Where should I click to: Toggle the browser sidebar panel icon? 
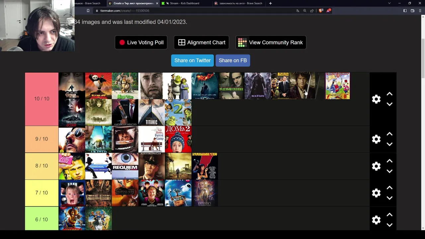(x=405, y=11)
